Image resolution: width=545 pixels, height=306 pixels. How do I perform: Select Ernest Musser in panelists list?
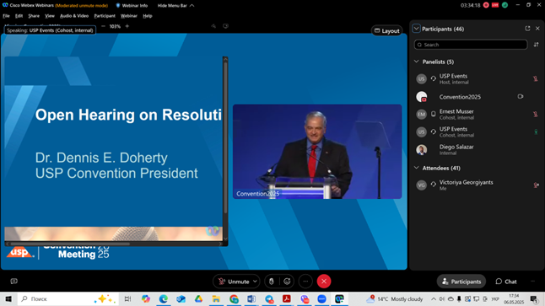tap(476, 115)
